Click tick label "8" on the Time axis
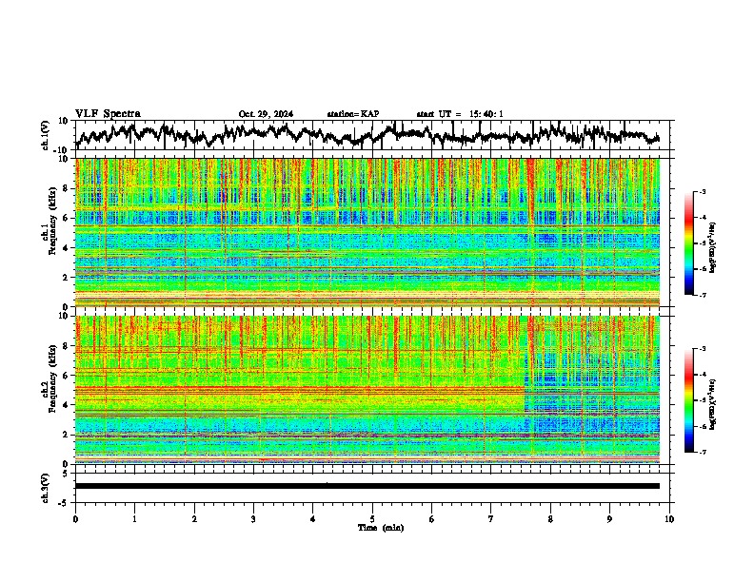 point(550,519)
